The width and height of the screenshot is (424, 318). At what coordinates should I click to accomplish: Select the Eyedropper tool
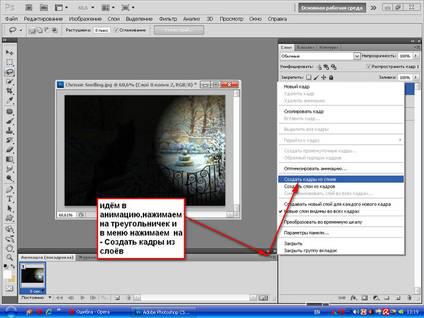tap(10, 101)
